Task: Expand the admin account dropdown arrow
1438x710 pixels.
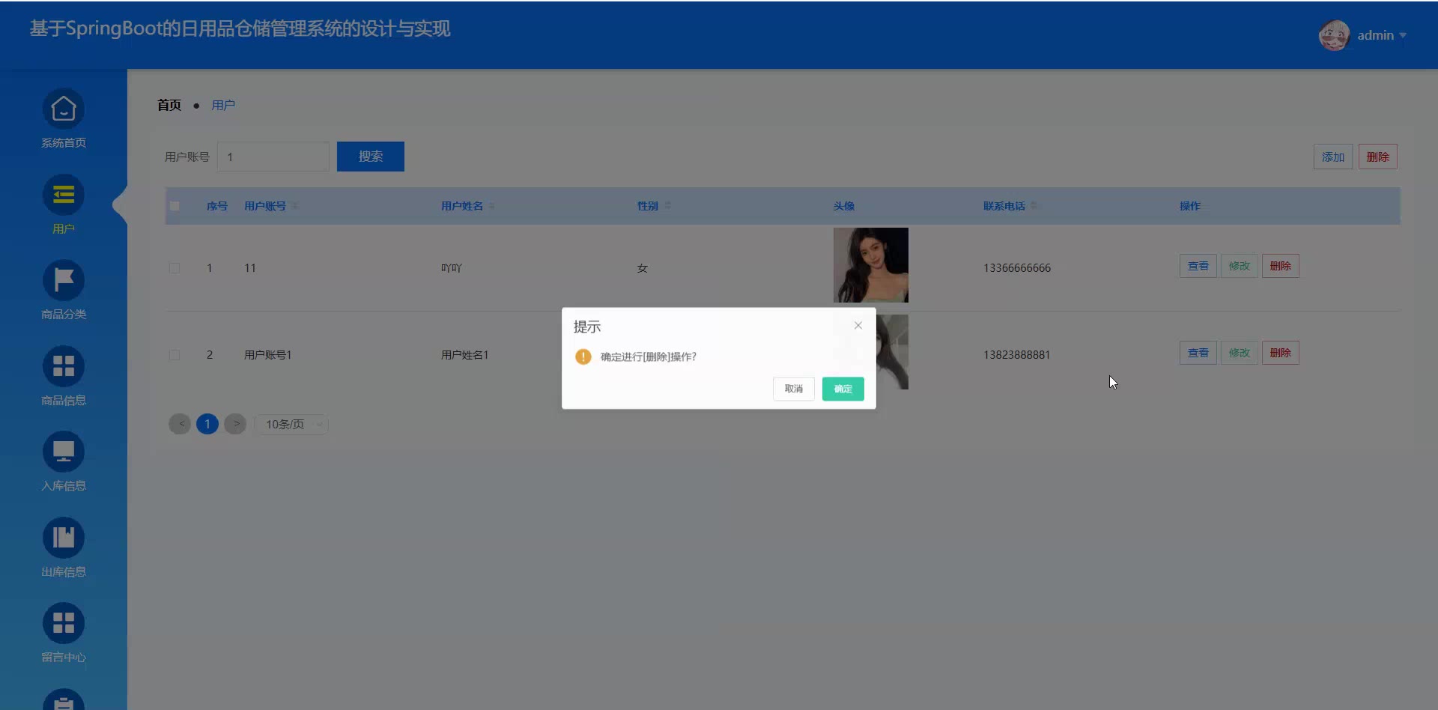Action: click(x=1403, y=35)
